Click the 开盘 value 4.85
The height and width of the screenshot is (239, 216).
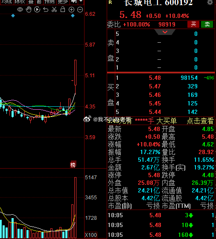tap(208, 129)
